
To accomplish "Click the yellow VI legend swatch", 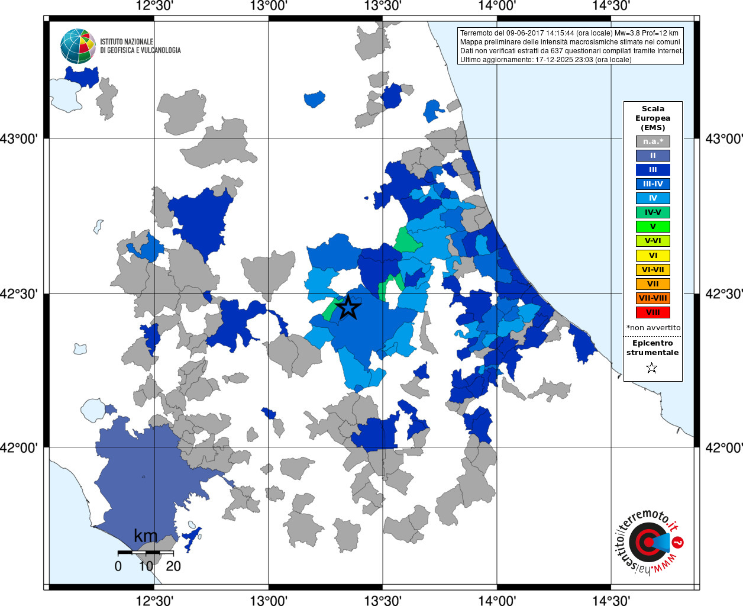I will (653, 256).
